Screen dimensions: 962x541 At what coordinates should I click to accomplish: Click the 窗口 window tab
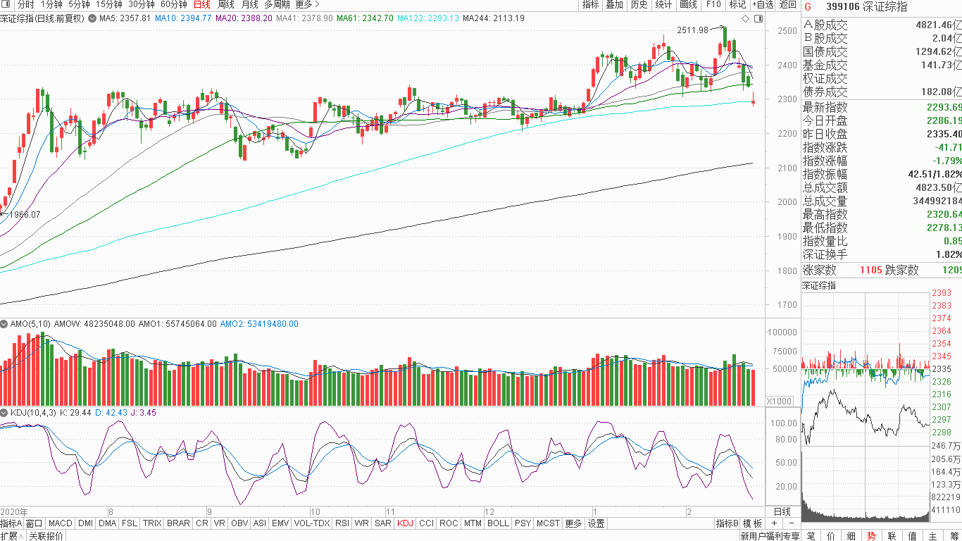(x=35, y=523)
